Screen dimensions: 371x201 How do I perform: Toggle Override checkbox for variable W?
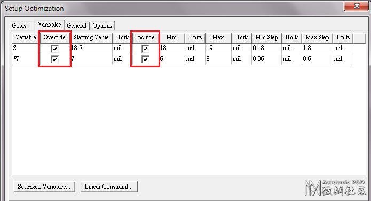pos(54,59)
